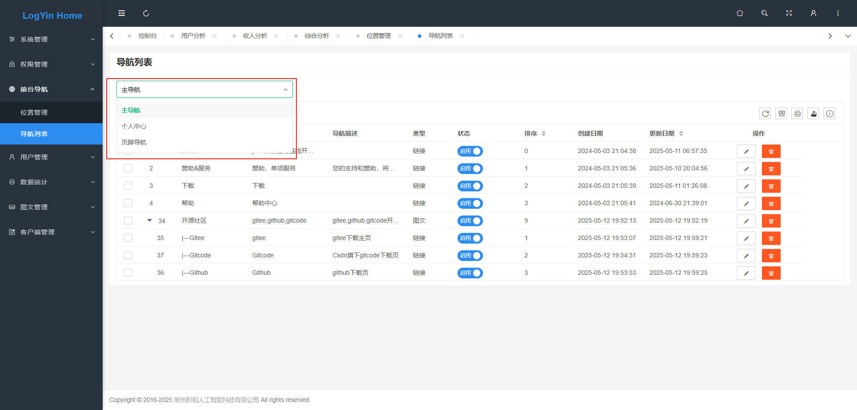Close the 用户分析 tab
This screenshot has width=857, height=410.
point(215,36)
